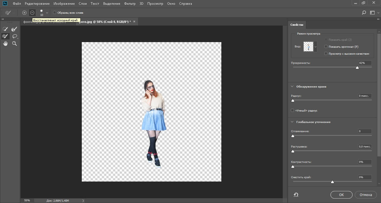Select the Zoom magnifier tool
Viewport: 381px width, 203px height.
(x=15, y=43)
